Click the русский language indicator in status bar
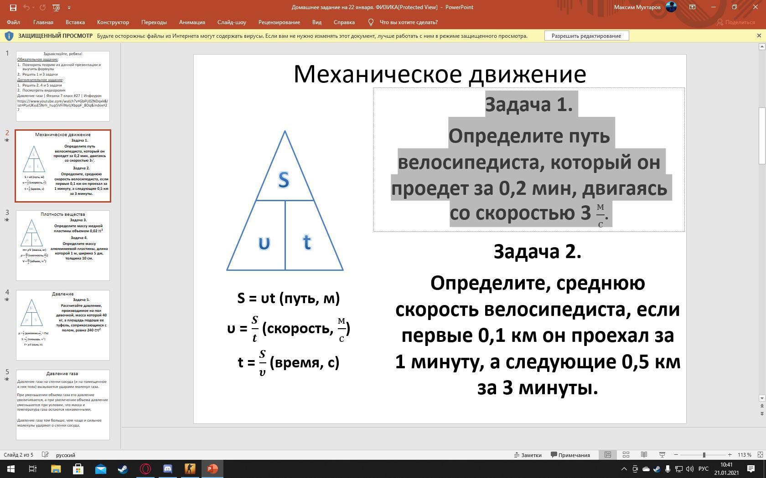The image size is (766, 478). (66, 455)
